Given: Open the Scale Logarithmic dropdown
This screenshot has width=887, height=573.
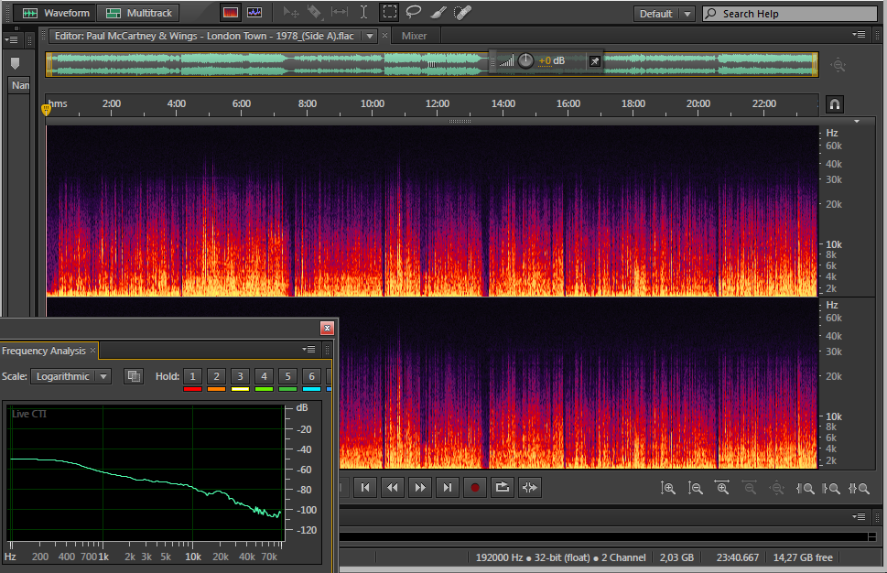Looking at the screenshot, I should 71,376.
